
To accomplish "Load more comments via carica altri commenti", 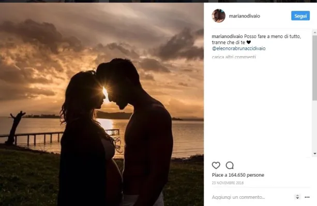I will pos(234,57).
